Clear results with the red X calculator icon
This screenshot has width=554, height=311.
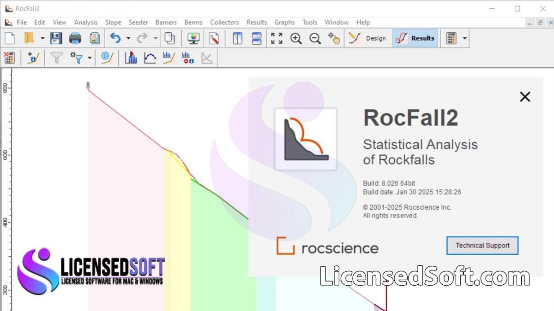click(x=9, y=58)
